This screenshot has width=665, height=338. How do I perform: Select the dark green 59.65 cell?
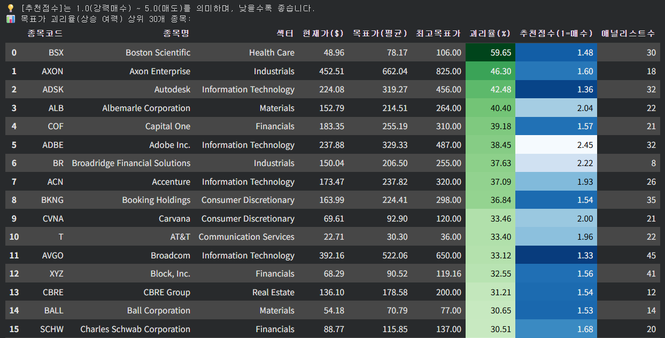(490, 52)
